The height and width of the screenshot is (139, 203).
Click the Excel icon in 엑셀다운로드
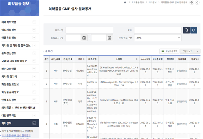[x=163, y=51]
